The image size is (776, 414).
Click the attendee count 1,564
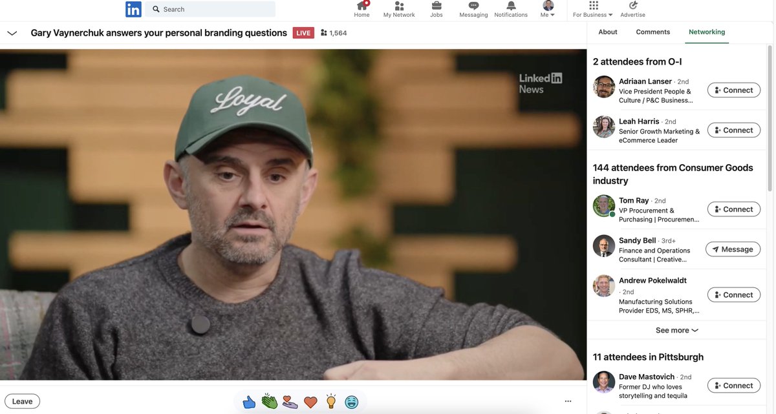pos(334,33)
